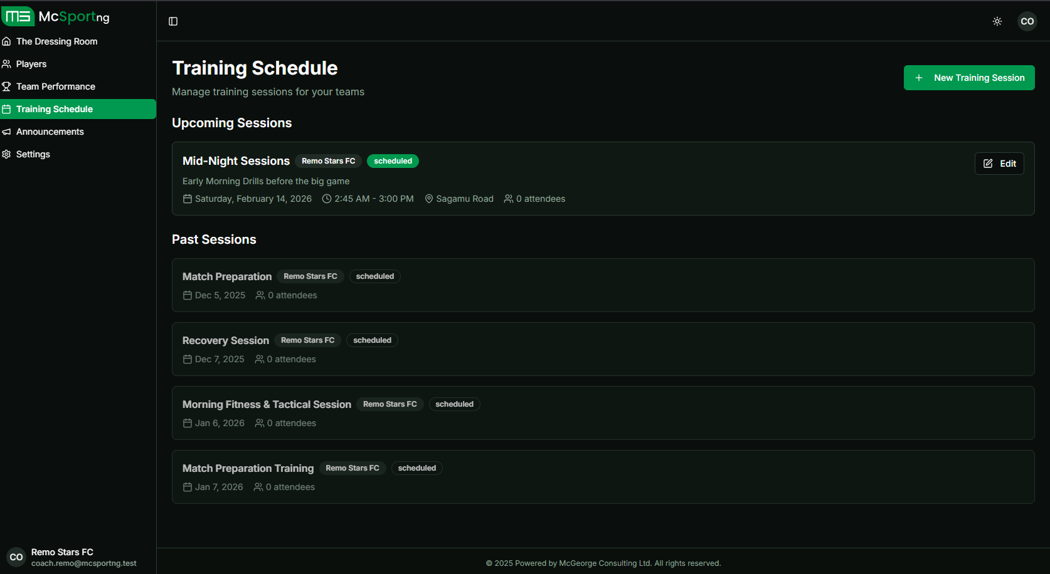Open the CO profile avatar menu top right
Viewport: 1050px width, 574px height.
1027,21
